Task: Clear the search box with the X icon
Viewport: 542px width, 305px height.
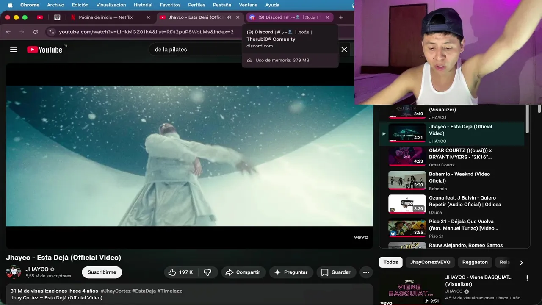Action: pos(344,50)
